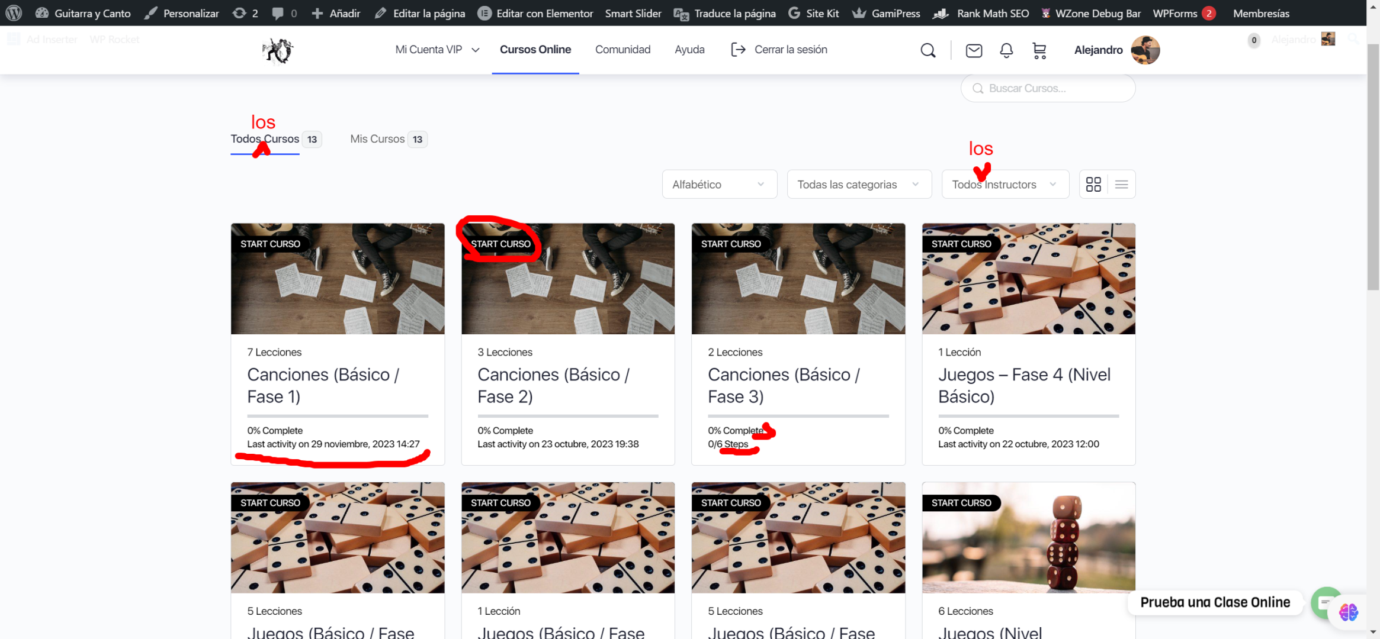Open the shopping cart icon
1380x639 pixels.
1039,50
